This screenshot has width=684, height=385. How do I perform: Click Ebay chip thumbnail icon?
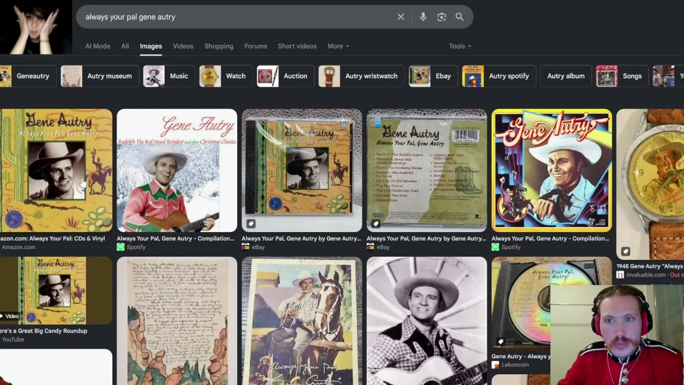[x=419, y=76]
